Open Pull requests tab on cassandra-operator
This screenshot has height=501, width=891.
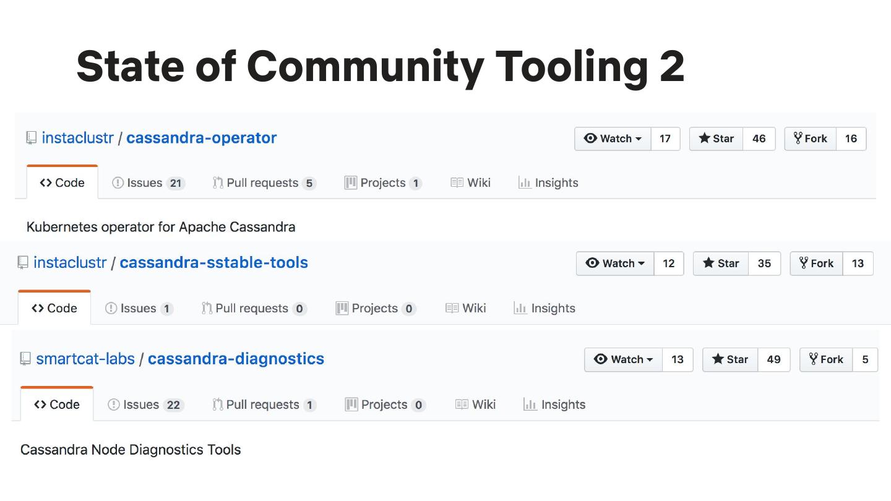(x=264, y=183)
